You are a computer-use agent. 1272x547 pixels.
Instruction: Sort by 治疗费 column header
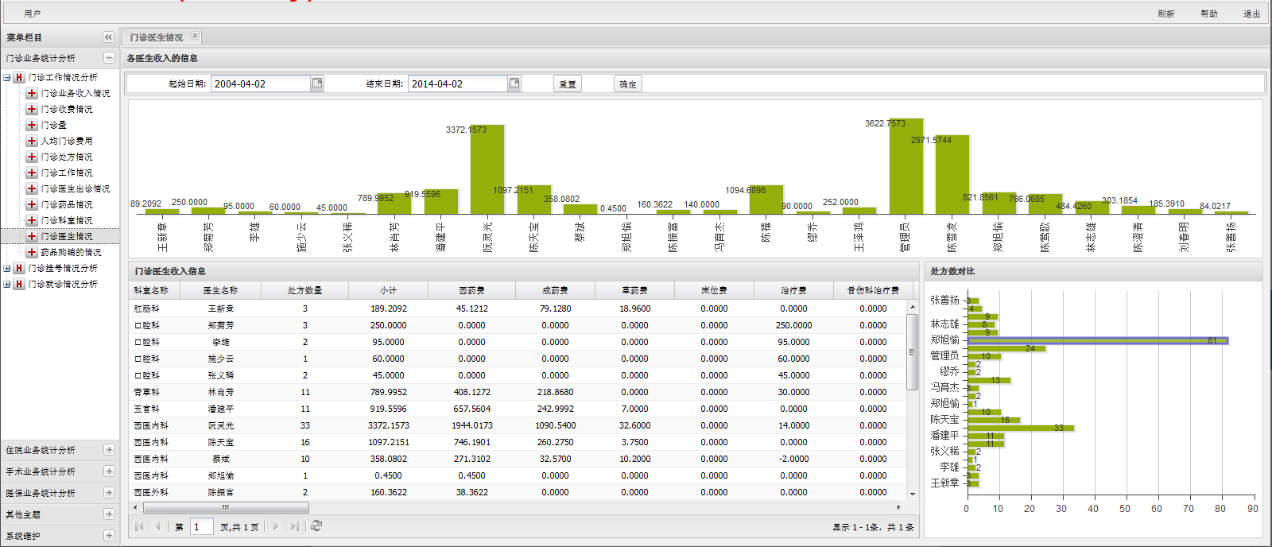pos(793,290)
